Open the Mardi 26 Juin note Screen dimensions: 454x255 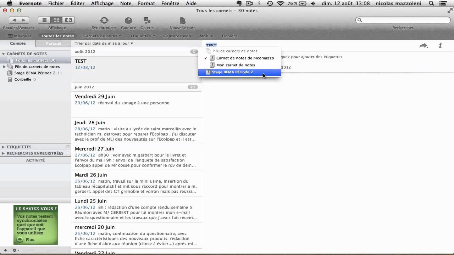click(136, 183)
